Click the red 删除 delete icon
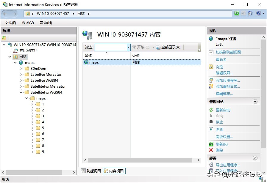 (211, 150)
